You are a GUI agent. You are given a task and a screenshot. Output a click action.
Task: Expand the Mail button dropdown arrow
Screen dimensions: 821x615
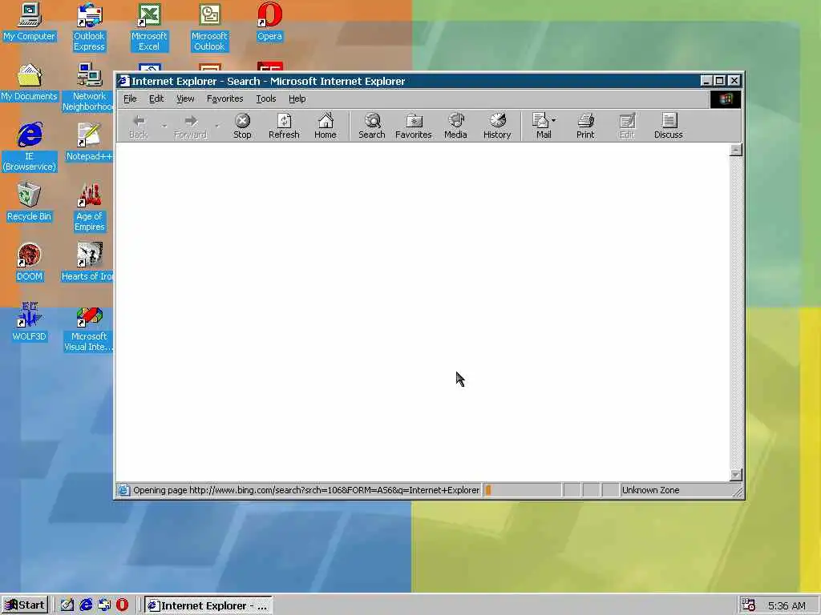[554, 120]
